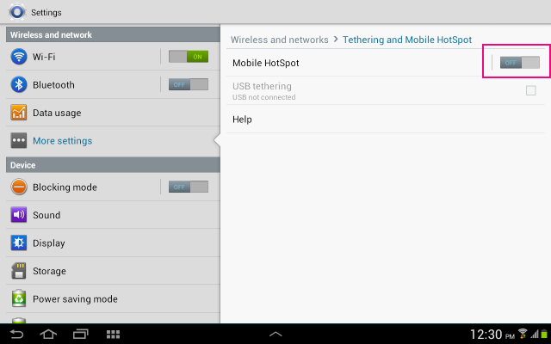The height and width of the screenshot is (344, 551).
Task: Turn off the Wi-Fi switch
Action: click(x=189, y=57)
